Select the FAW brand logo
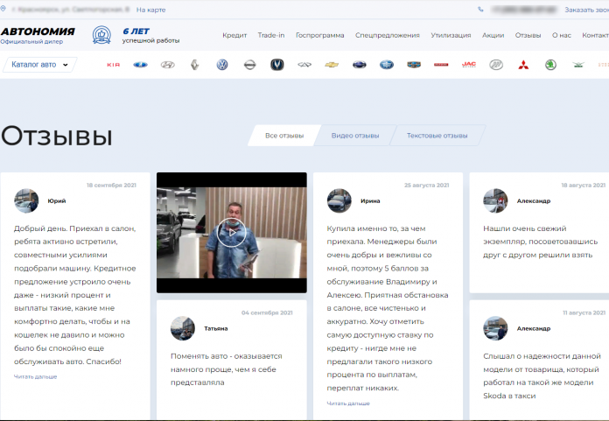The height and width of the screenshot is (421, 609). pos(387,65)
